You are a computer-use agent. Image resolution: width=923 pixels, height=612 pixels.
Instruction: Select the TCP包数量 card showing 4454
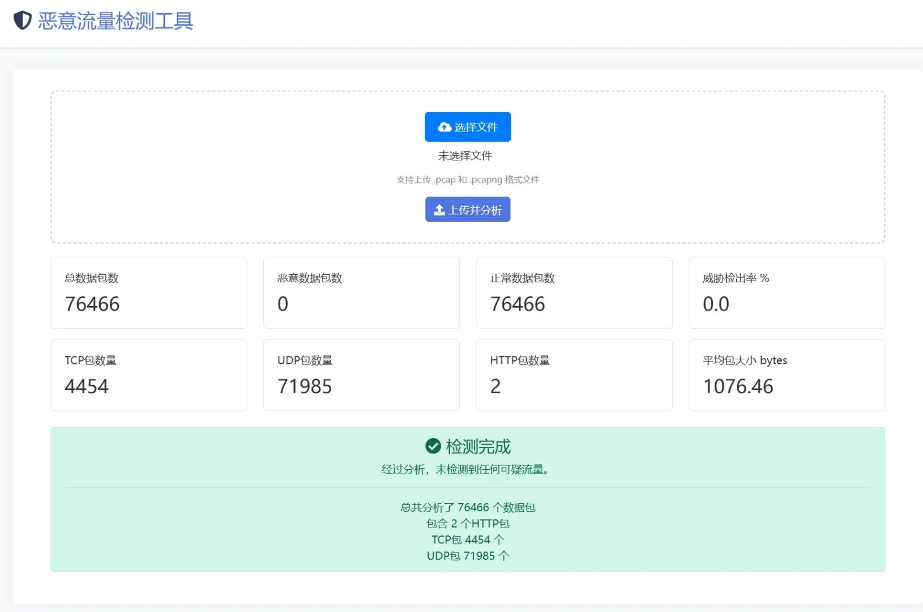coord(148,375)
